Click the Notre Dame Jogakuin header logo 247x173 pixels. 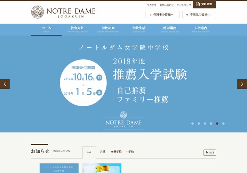[63, 12]
